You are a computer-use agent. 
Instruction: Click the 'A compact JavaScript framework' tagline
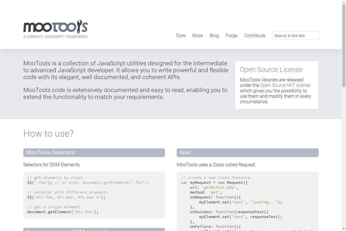56,37
